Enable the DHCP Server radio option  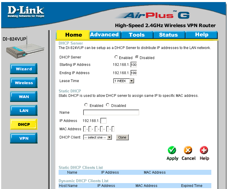tap(116, 57)
